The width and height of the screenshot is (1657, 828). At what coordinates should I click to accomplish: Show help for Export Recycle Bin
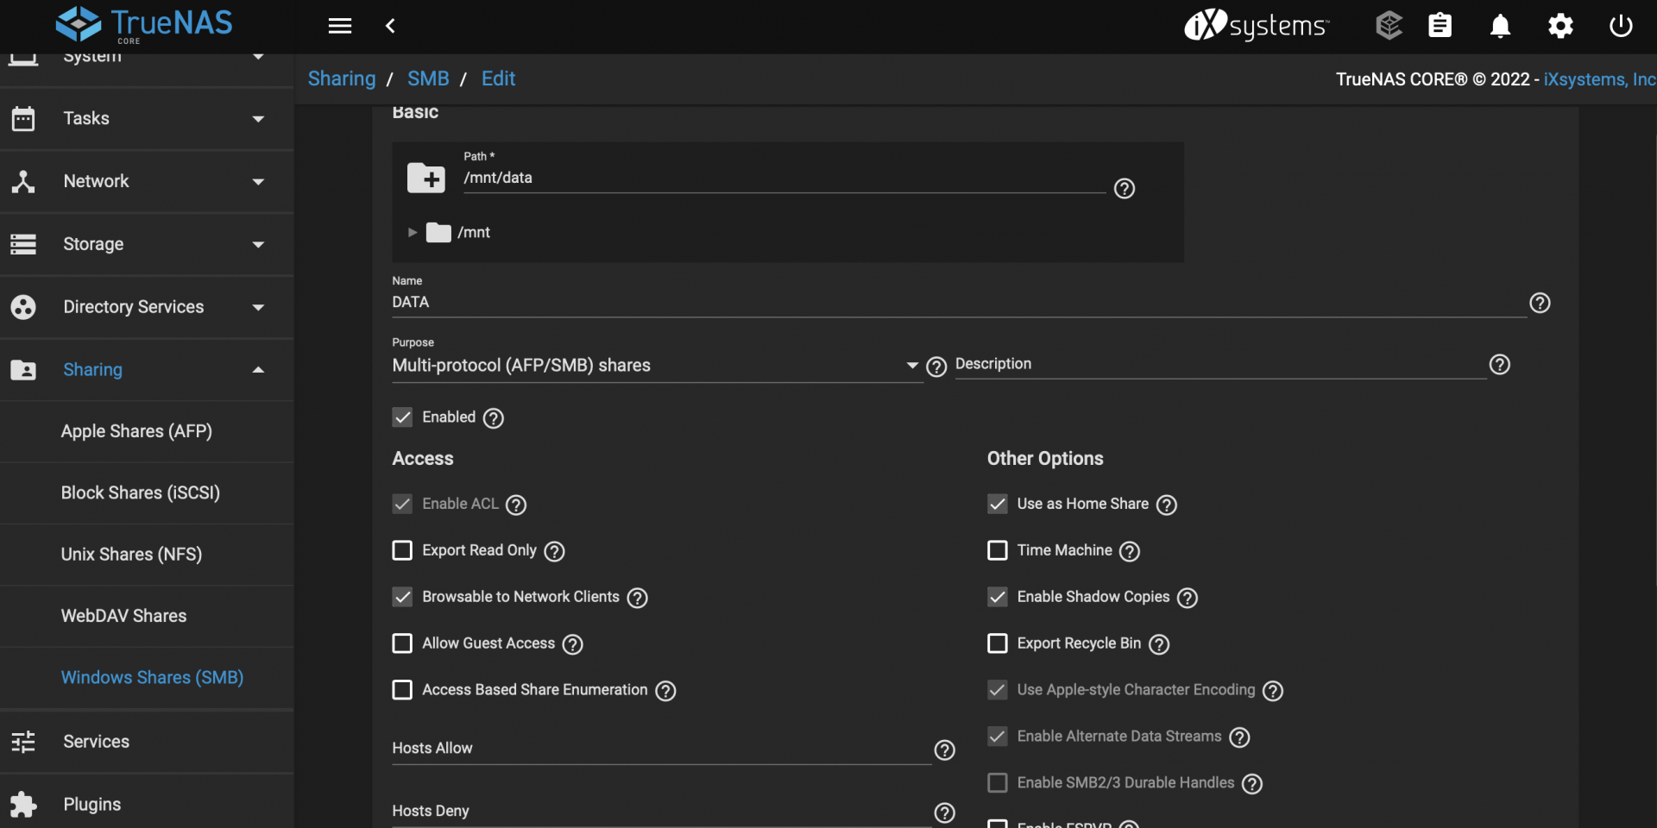click(x=1159, y=644)
